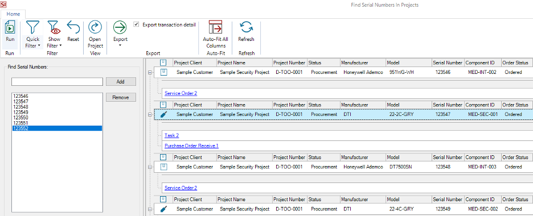
Task: Click Project Name header in top grid
Action: tap(244, 63)
